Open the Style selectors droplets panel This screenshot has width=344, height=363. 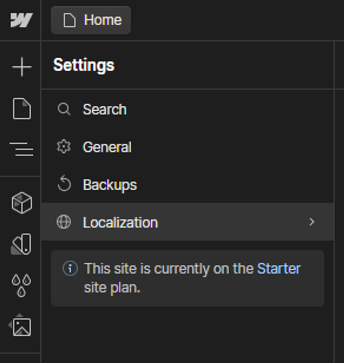21,285
